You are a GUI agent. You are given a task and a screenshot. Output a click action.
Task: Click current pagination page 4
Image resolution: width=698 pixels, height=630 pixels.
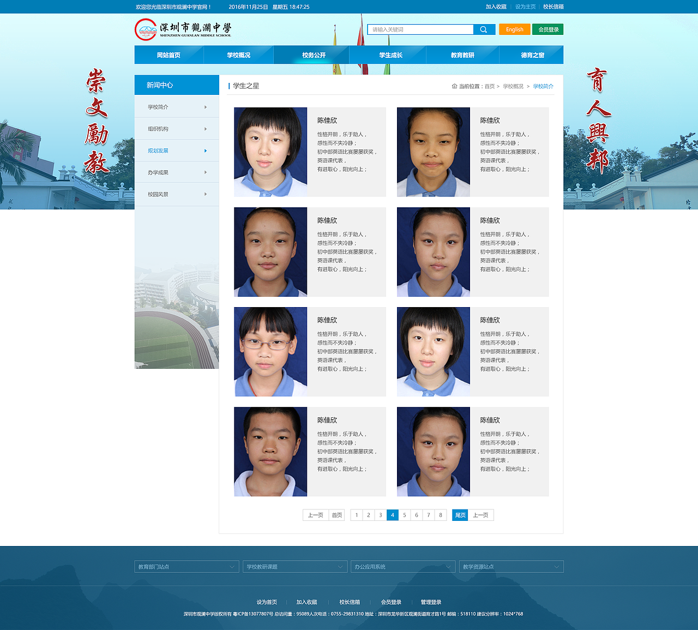click(x=393, y=515)
